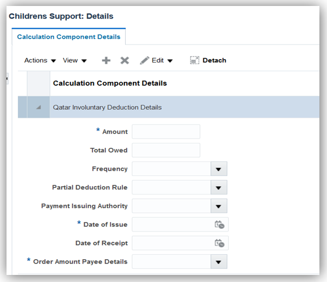Open the Date of Receipt calendar picker

point(220,243)
